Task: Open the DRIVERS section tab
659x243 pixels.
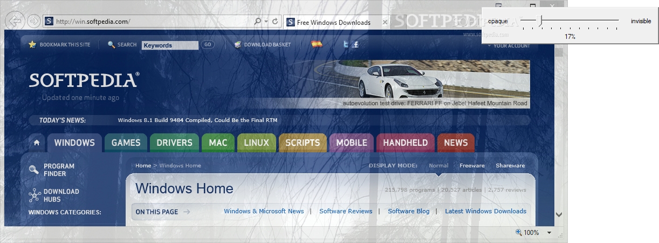Action: [x=174, y=143]
